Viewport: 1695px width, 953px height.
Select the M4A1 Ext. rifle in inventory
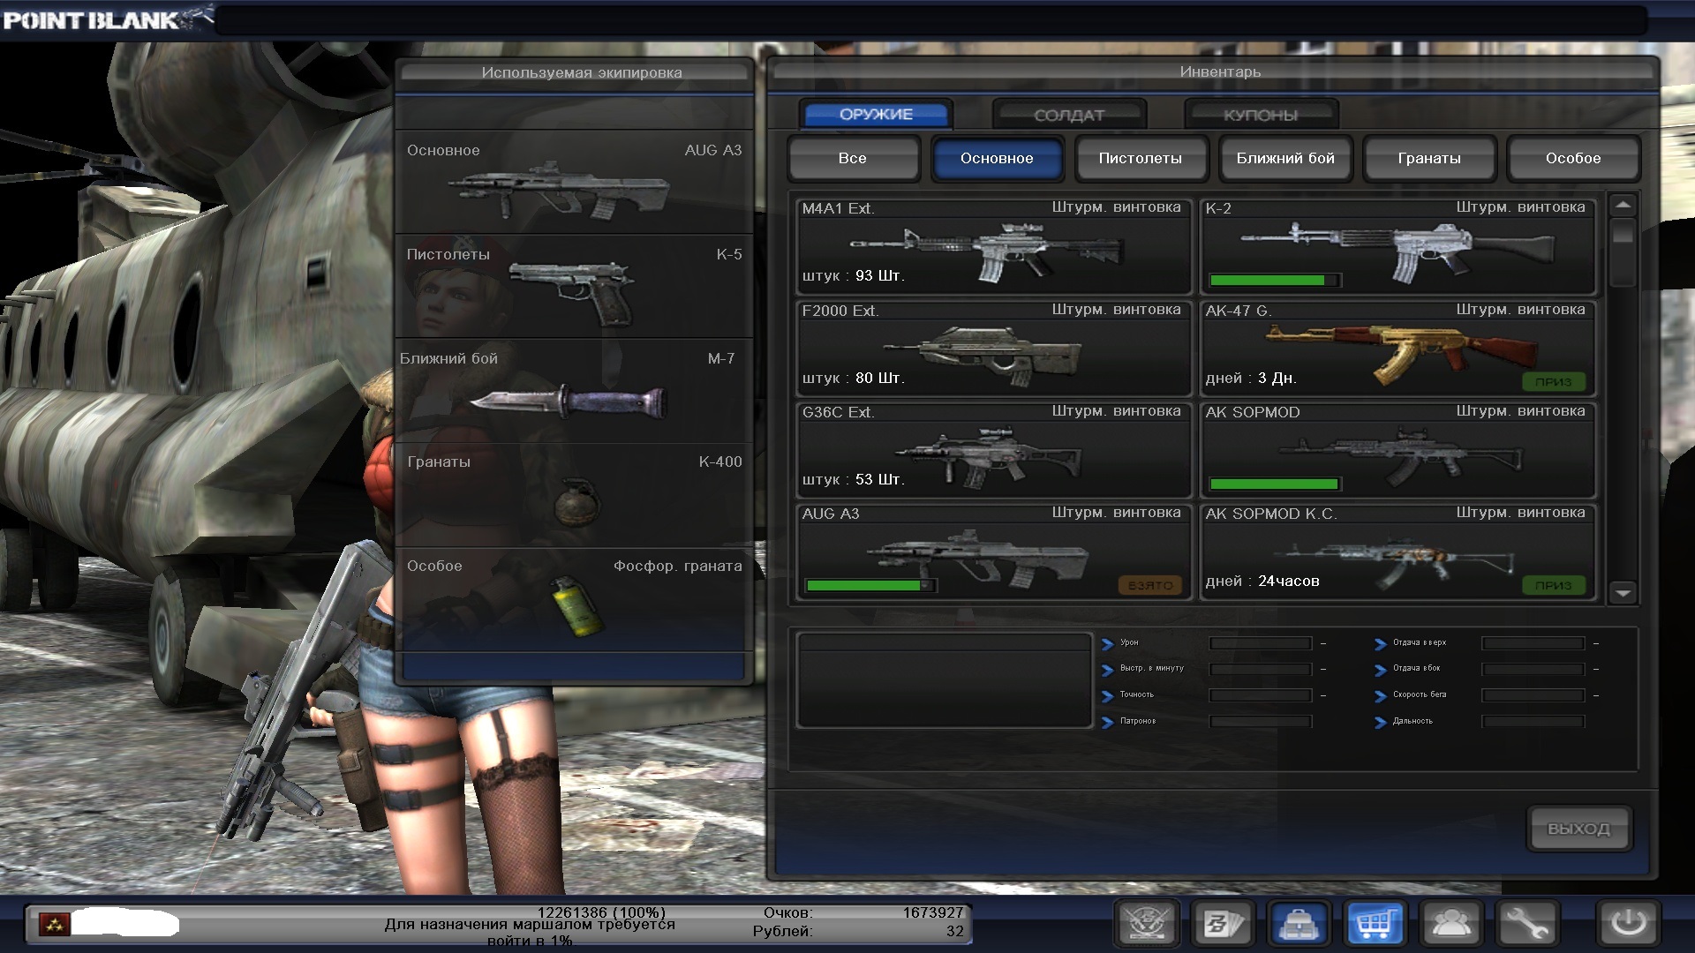click(994, 246)
